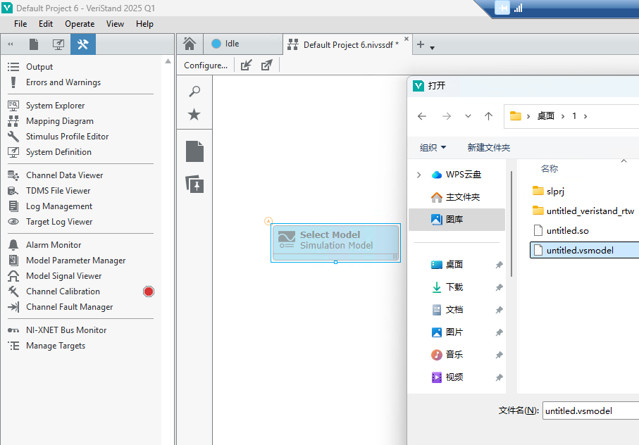Open Log Management
The image size is (639, 445).
point(59,206)
